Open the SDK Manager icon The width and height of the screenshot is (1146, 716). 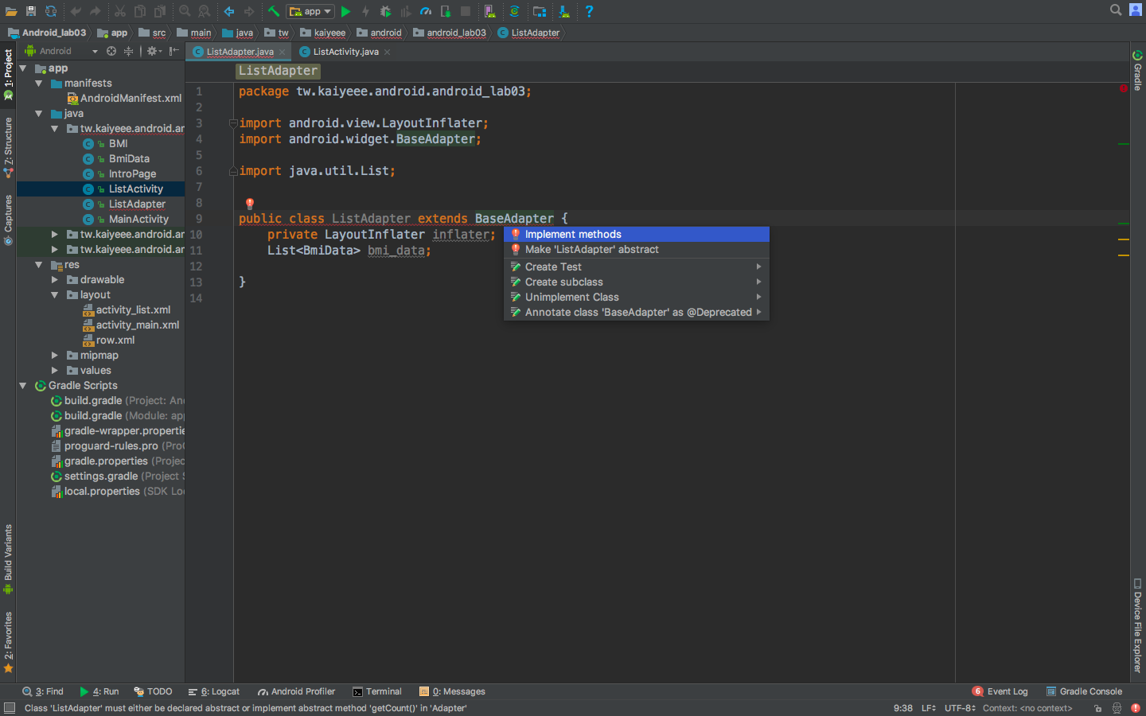pyautogui.click(x=564, y=11)
